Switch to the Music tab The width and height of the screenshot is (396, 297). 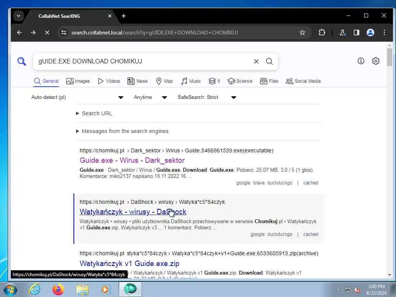coord(191,81)
